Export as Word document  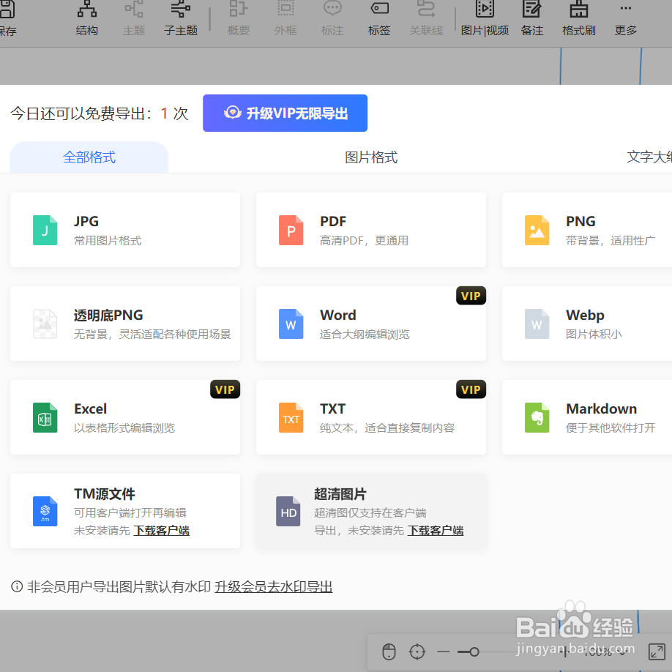point(371,324)
